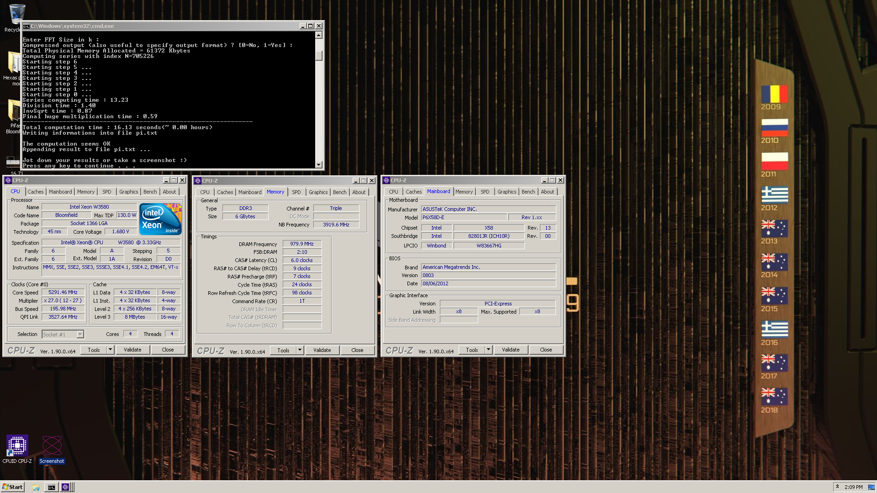Click Tools button in CPU window
Screen dimensions: 877x493
click(94, 350)
